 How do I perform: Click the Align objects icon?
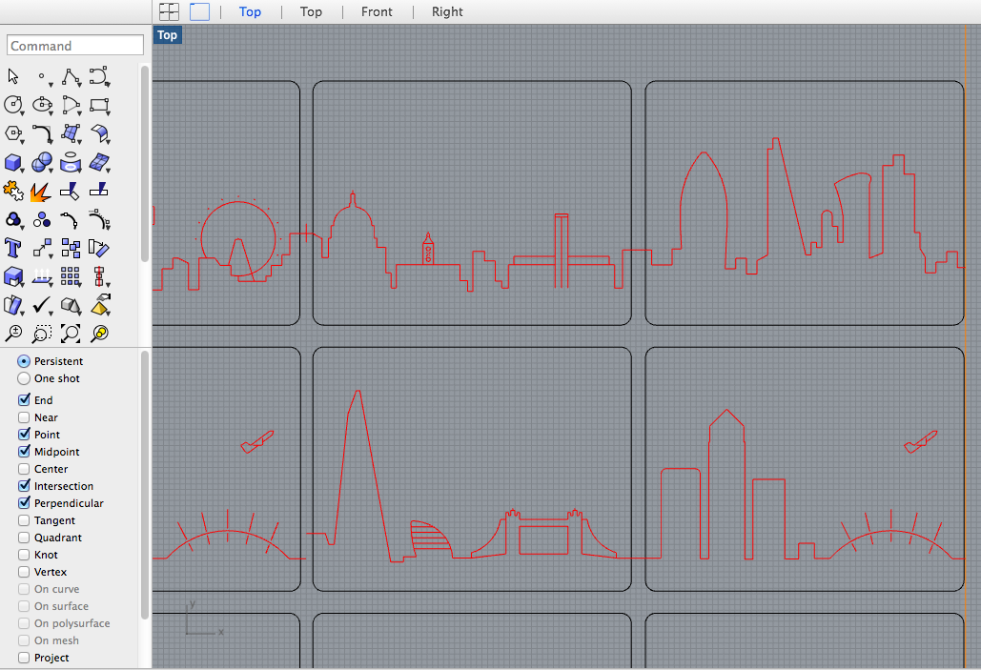[99, 276]
